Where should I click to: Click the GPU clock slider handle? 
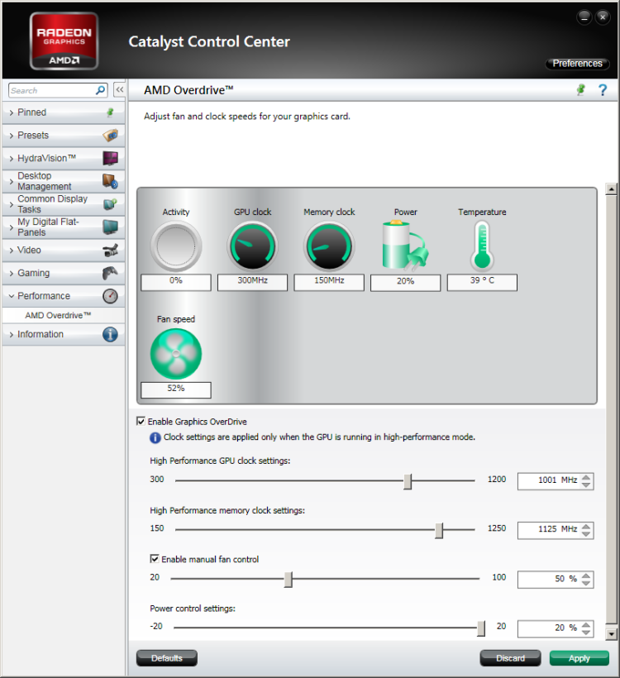coord(408,481)
